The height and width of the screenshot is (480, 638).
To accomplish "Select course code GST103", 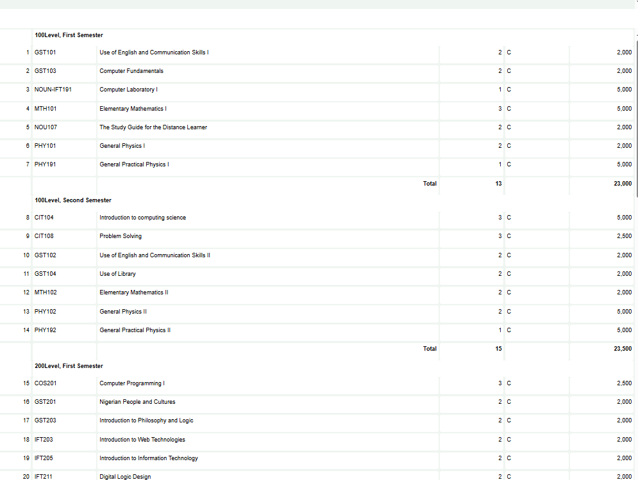I will [x=45, y=70].
